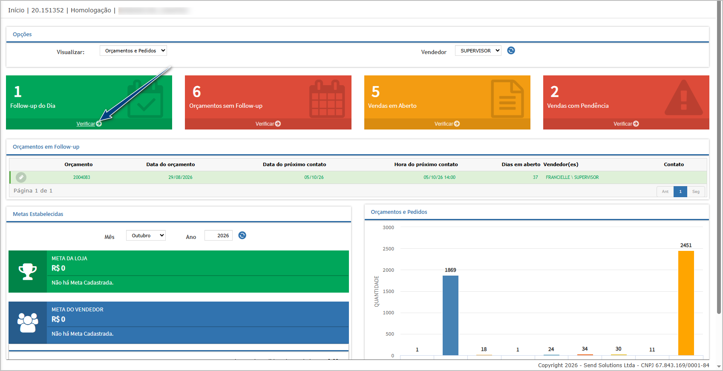Click the edit pencil icon for orçamento 2004083
Viewport: 723px width, 371px height.
point(21,177)
